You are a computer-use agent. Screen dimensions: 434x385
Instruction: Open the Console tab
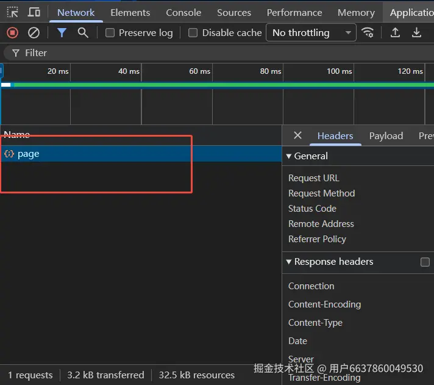(183, 13)
